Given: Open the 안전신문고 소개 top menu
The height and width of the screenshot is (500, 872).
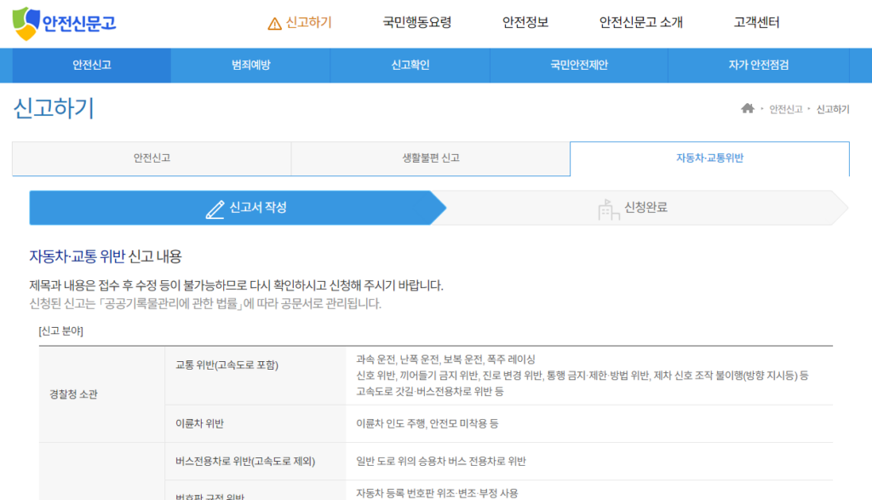Looking at the screenshot, I should pyautogui.click(x=641, y=23).
